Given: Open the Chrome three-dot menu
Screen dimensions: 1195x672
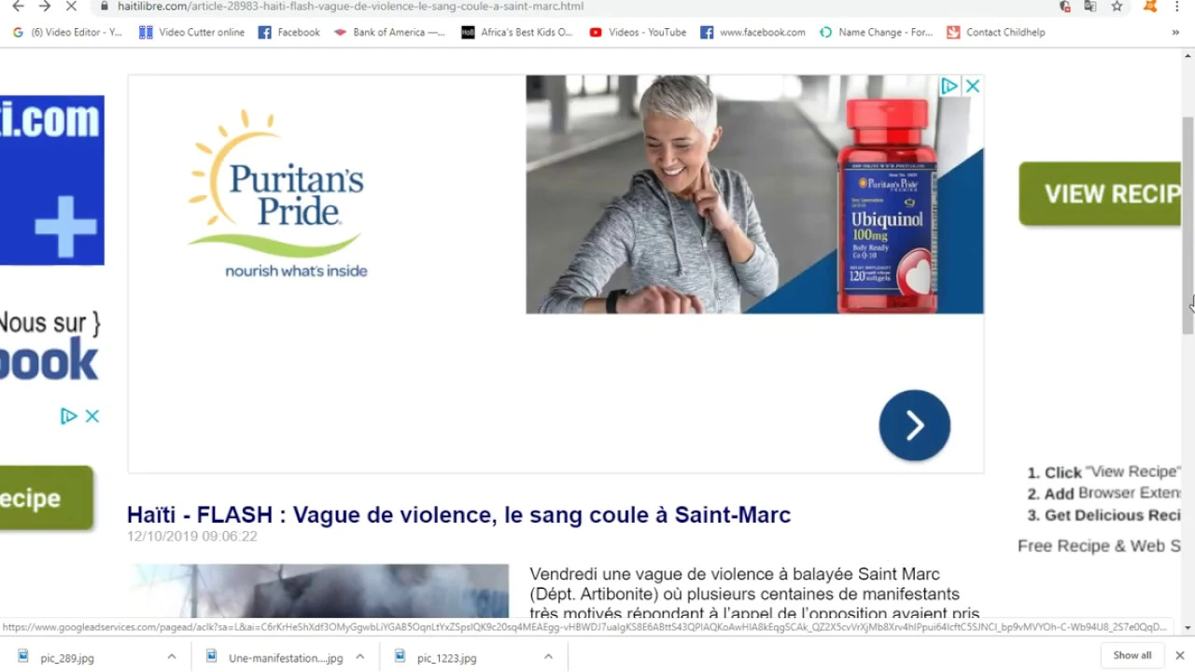Looking at the screenshot, I should (1176, 7).
